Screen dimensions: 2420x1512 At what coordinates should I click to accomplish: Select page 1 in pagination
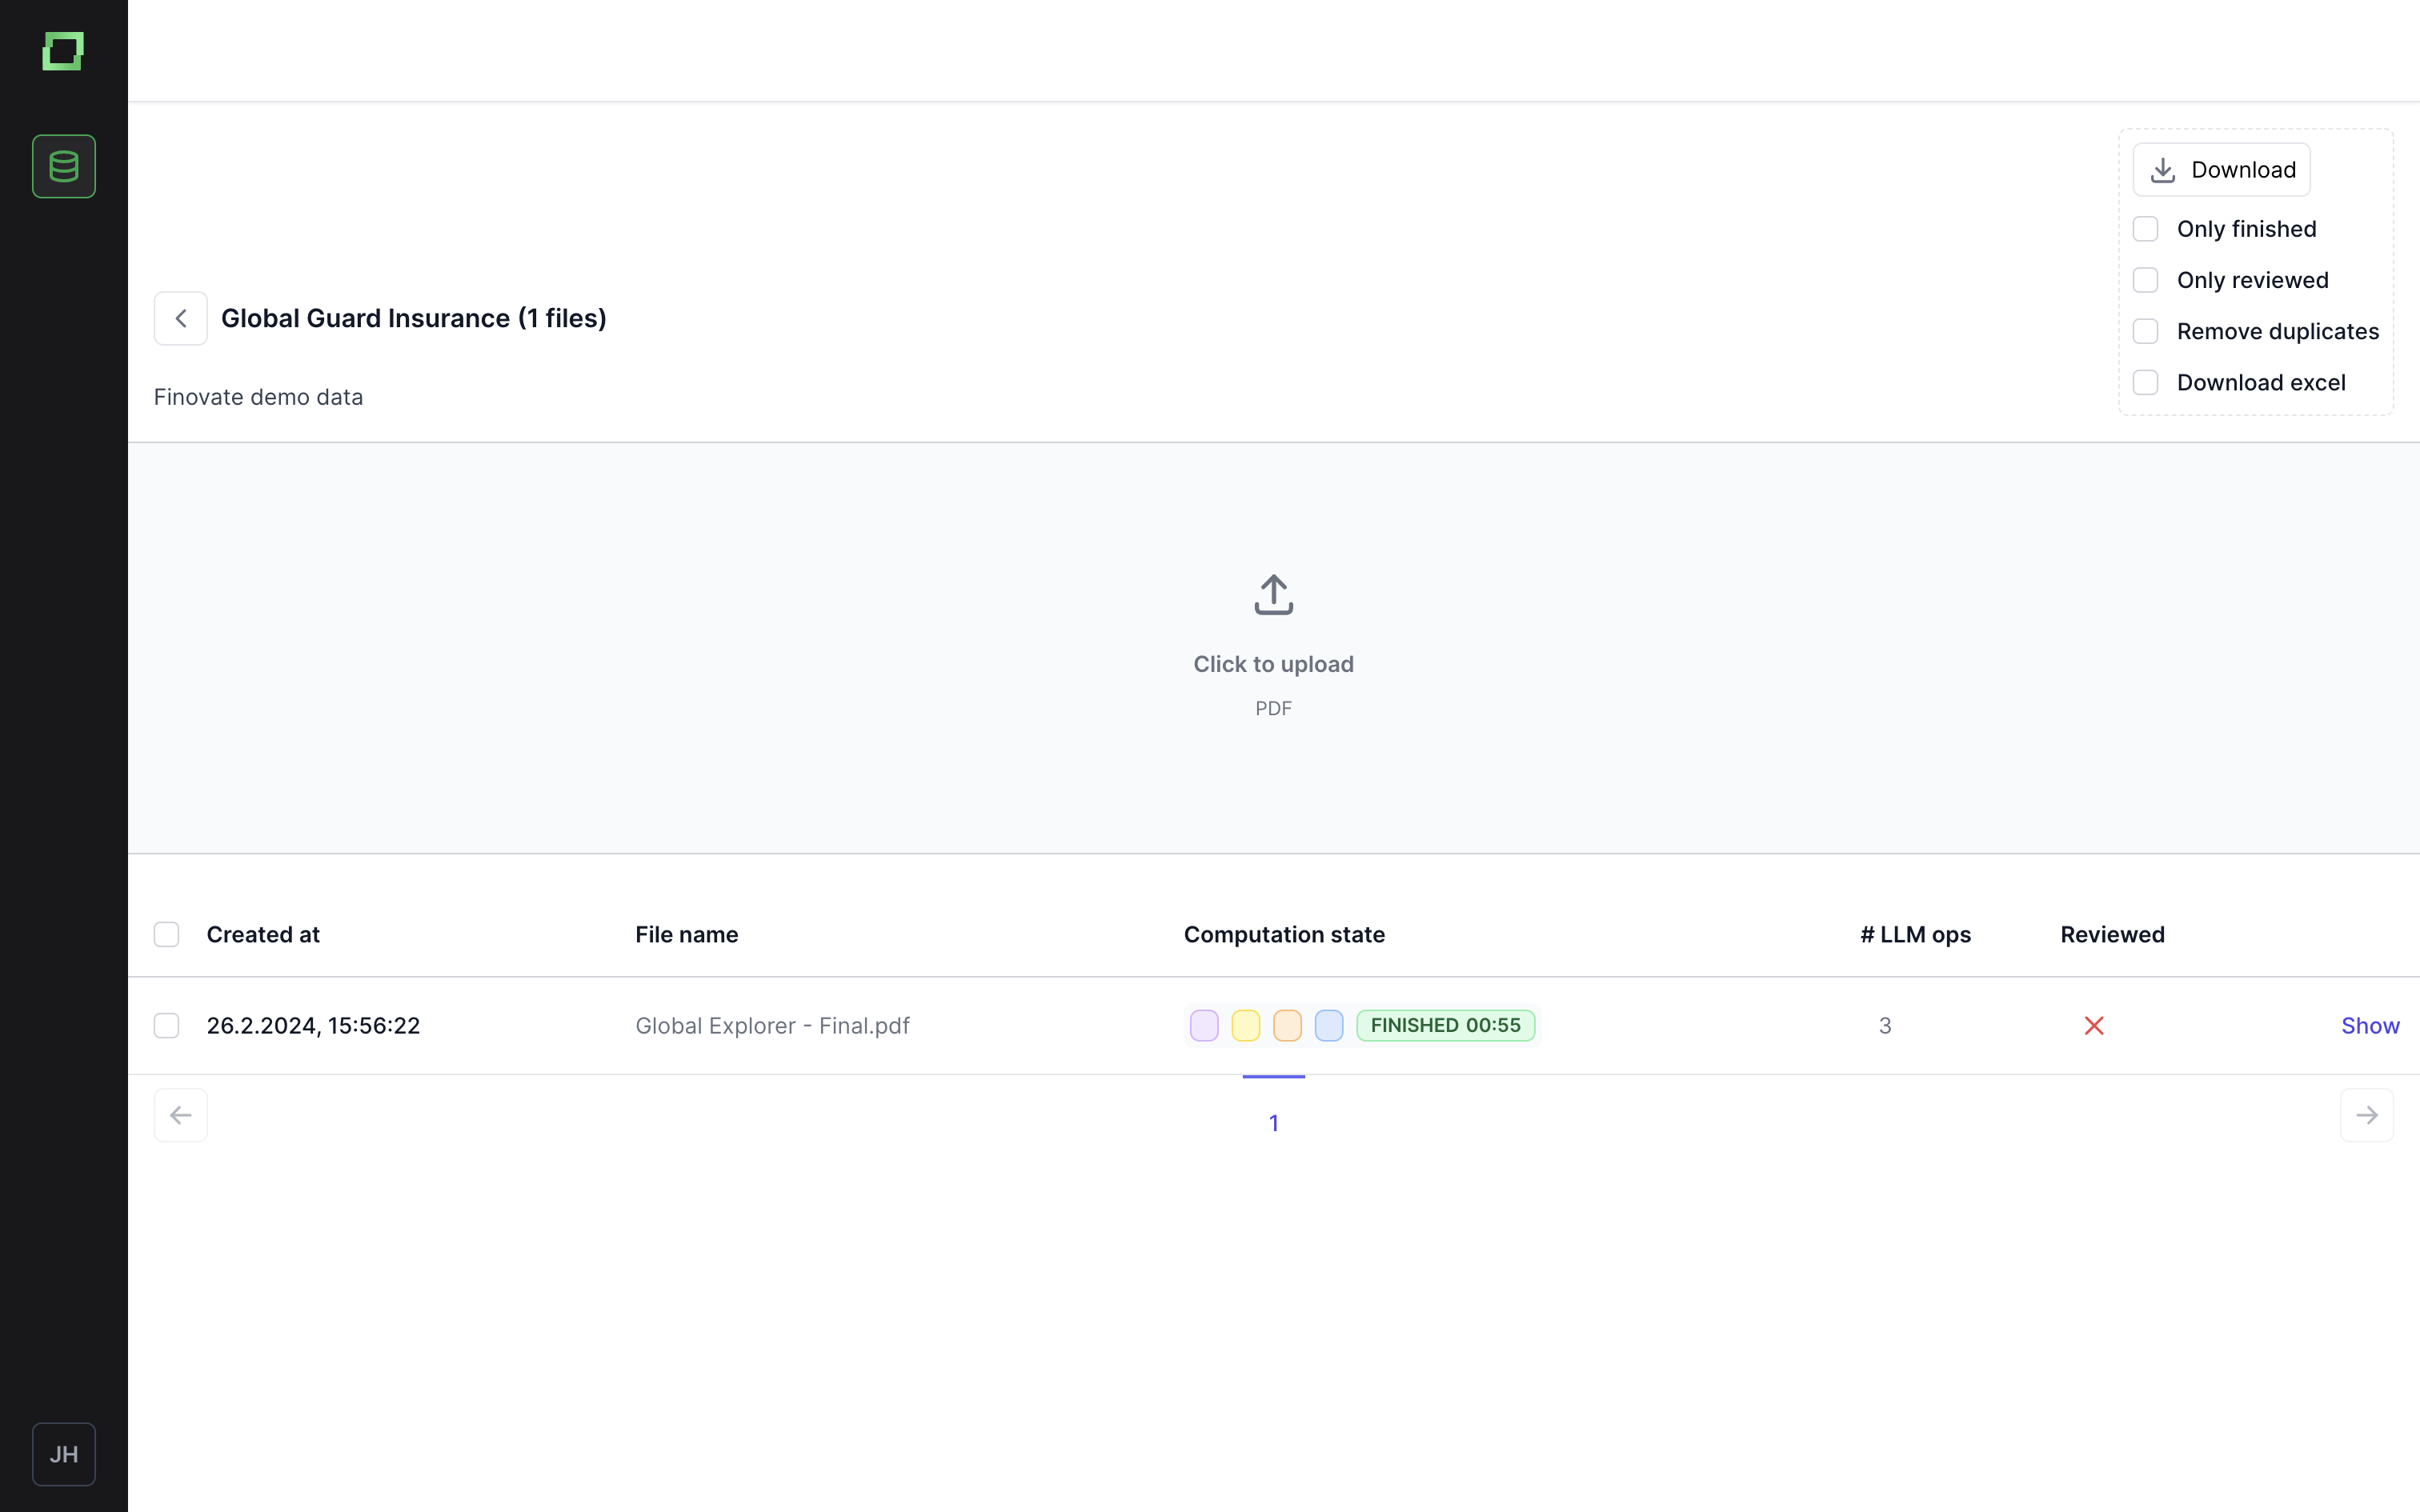coord(1273,1122)
